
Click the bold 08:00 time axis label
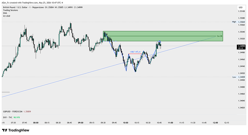pos(36,123)
